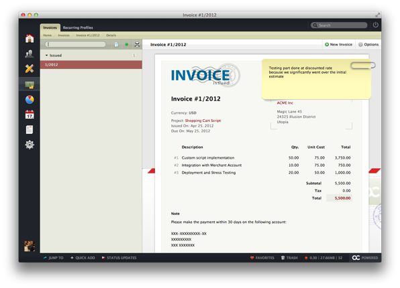Click the Due On: May 25, 2012 text
400x288 pixels.
coord(191,131)
